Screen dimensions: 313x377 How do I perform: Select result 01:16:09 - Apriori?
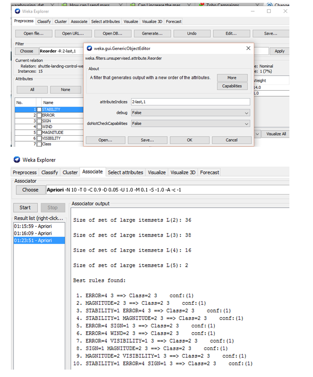coord(39,233)
